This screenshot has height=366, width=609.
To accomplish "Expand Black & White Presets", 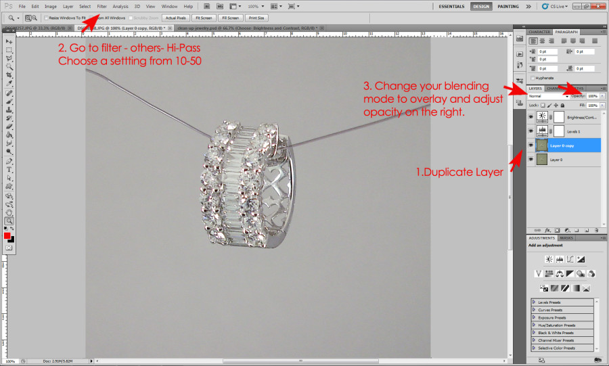I will 534,332.
